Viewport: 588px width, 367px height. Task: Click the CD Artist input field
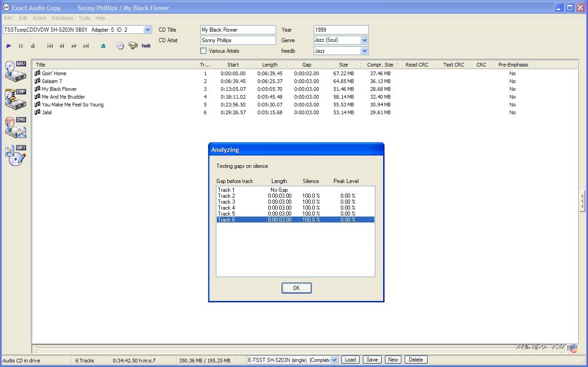pos(238,40)
